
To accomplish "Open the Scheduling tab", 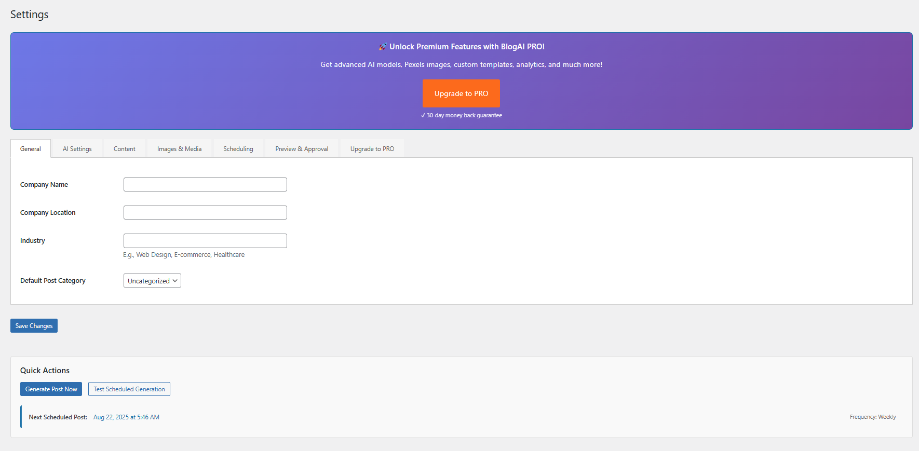I will click(238, 149).
